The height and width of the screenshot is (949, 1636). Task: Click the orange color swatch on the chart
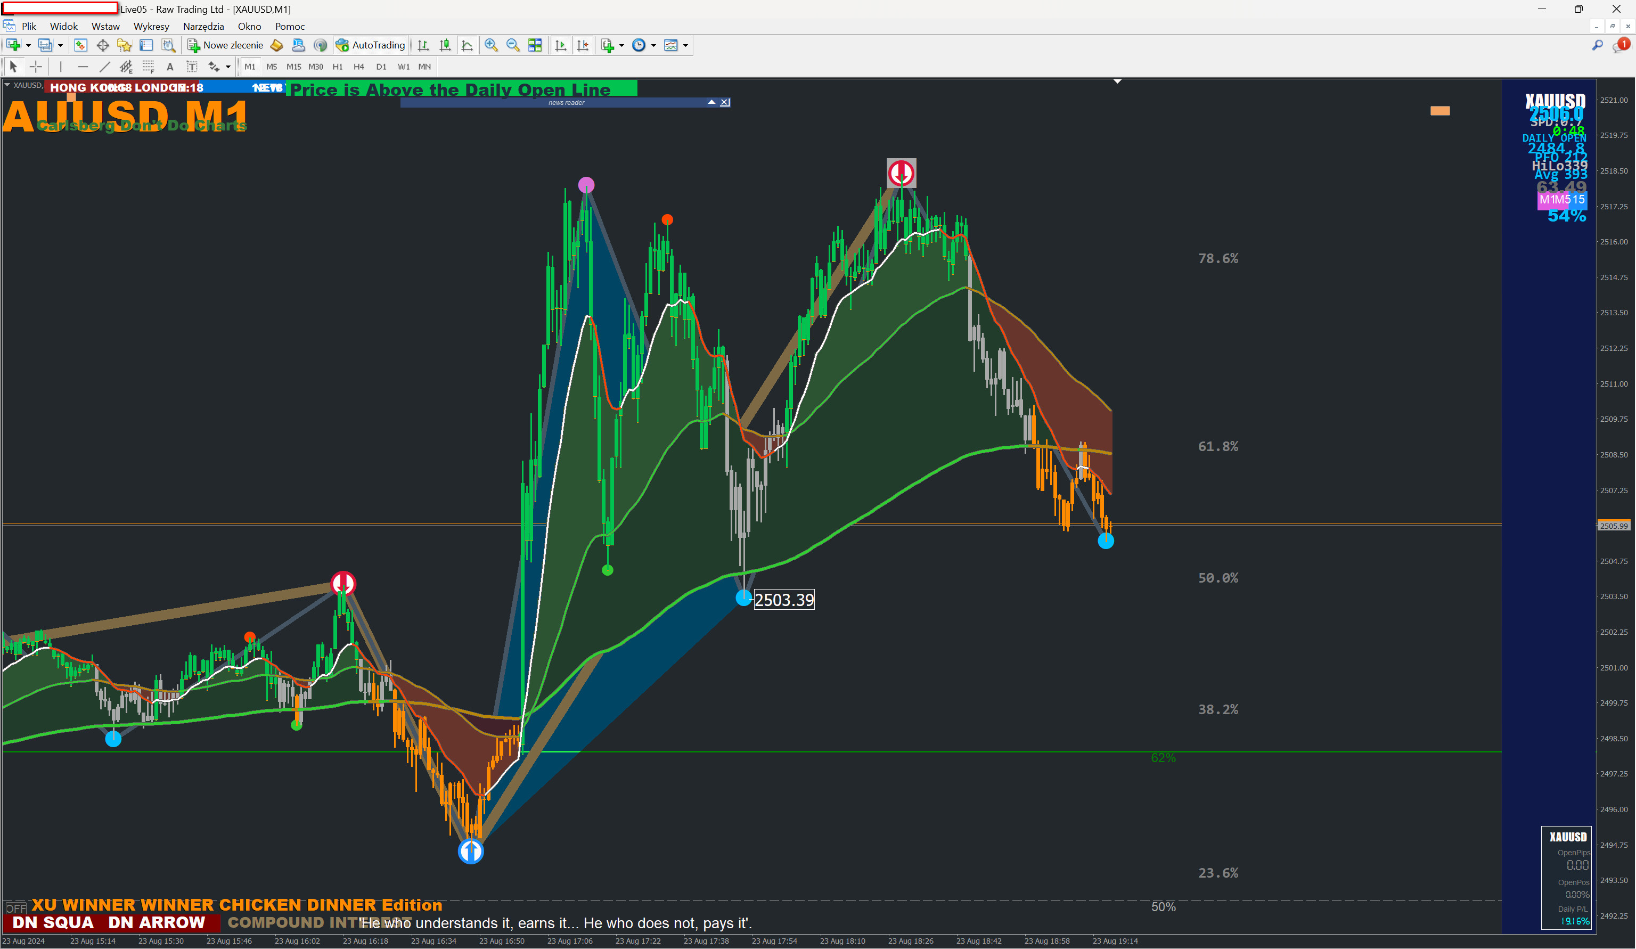(1439, 111)
